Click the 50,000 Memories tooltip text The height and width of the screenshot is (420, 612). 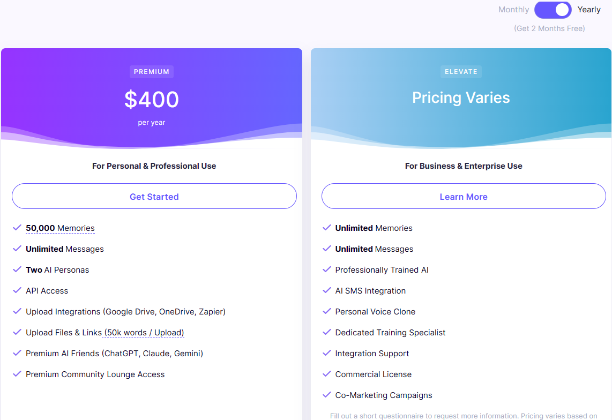coord(60,228)
